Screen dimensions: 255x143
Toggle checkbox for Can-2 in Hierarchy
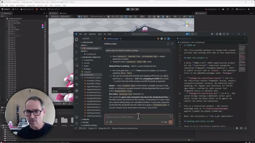tap(45, 33)
